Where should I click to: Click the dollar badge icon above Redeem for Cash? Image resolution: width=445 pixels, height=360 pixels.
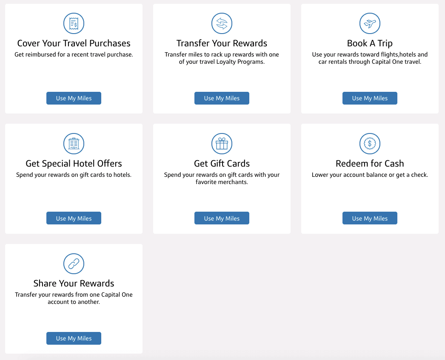tap(370, 143)
